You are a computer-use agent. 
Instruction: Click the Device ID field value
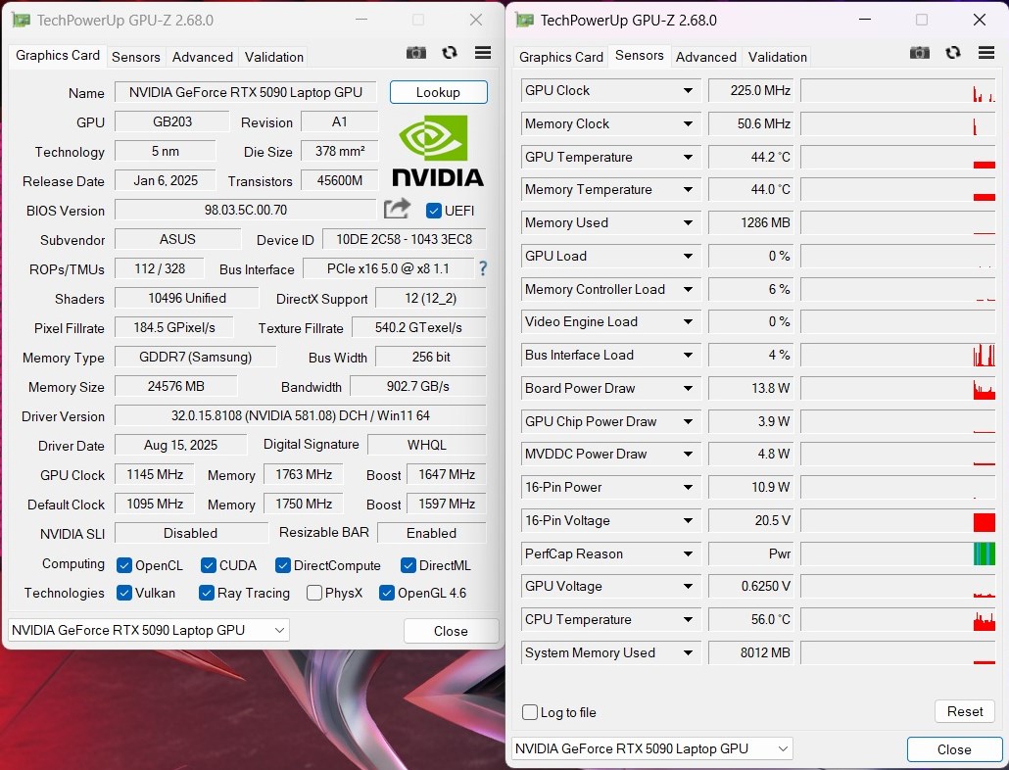[405, 239]
